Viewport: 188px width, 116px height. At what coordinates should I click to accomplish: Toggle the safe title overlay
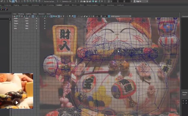(x=47, y=16)
